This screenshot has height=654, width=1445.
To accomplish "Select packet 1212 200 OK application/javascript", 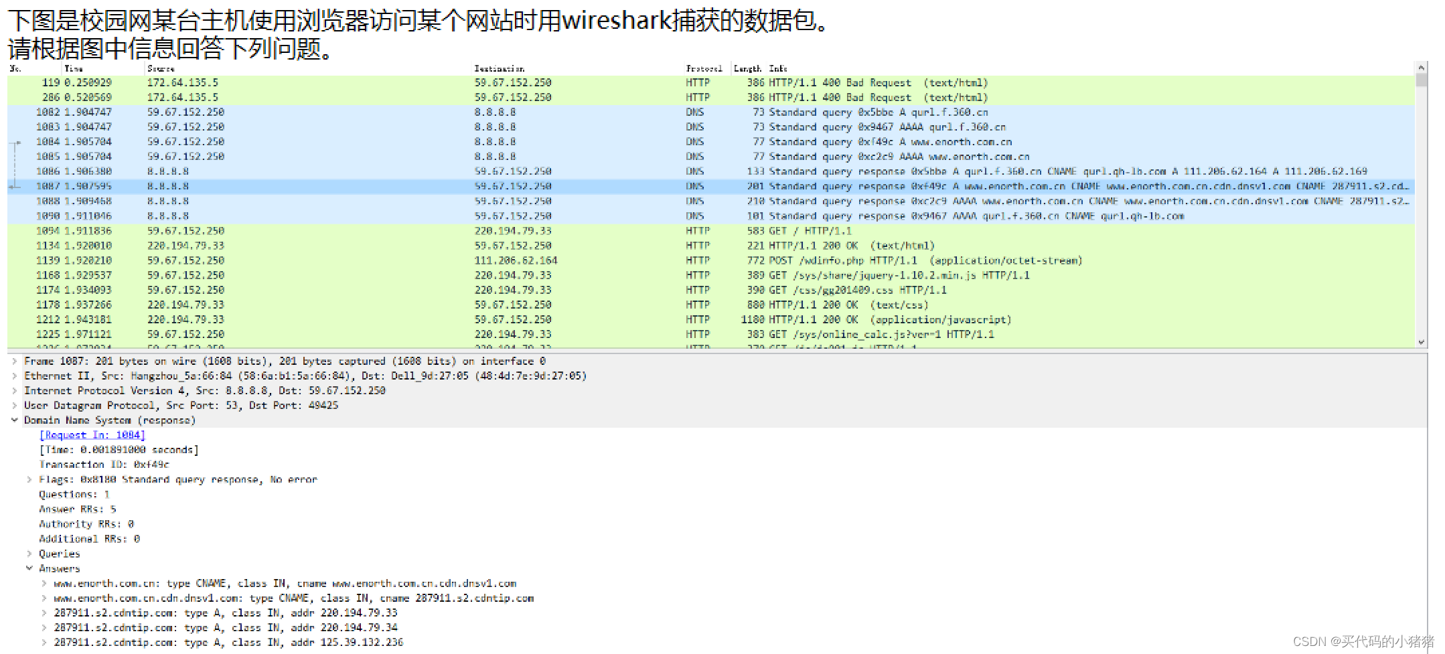I will (711, 319).
